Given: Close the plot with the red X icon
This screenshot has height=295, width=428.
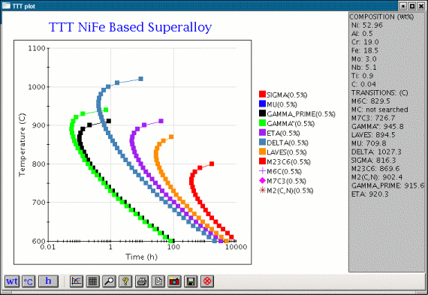Looking at the screenshot, I should click(x=207, y=281).
